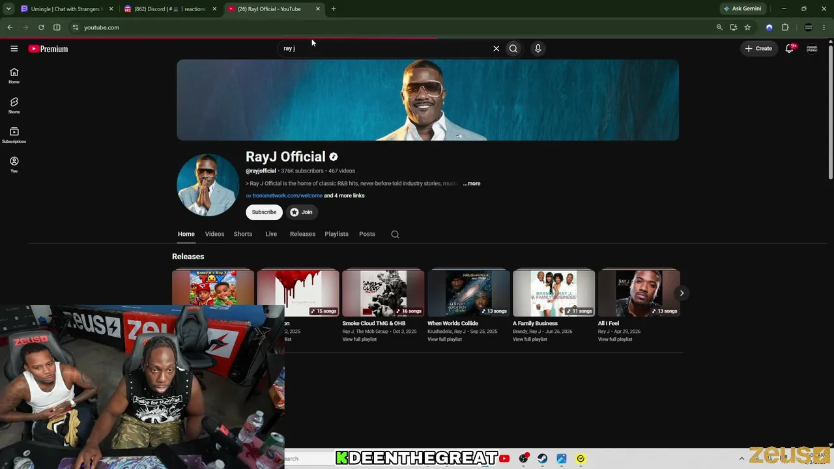
Task: Open Chrome three-dot menu
Action: click(824, 27)
